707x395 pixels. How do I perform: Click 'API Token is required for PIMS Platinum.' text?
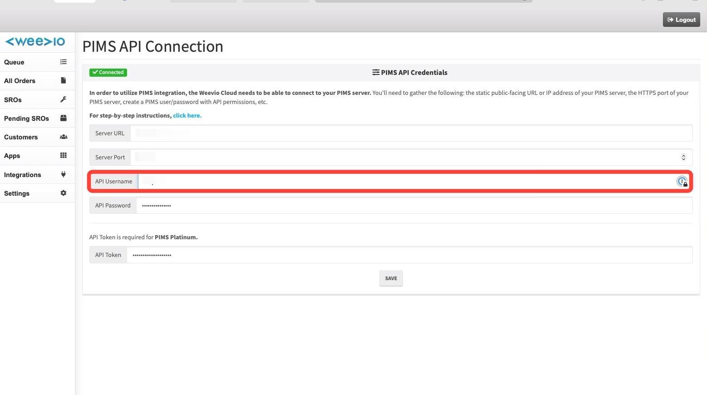point(143,237)
